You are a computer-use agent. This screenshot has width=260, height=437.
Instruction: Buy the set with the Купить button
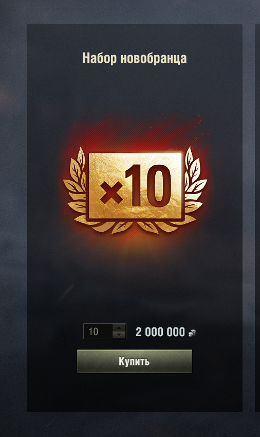pyautogui.click(x=135, y=361)
